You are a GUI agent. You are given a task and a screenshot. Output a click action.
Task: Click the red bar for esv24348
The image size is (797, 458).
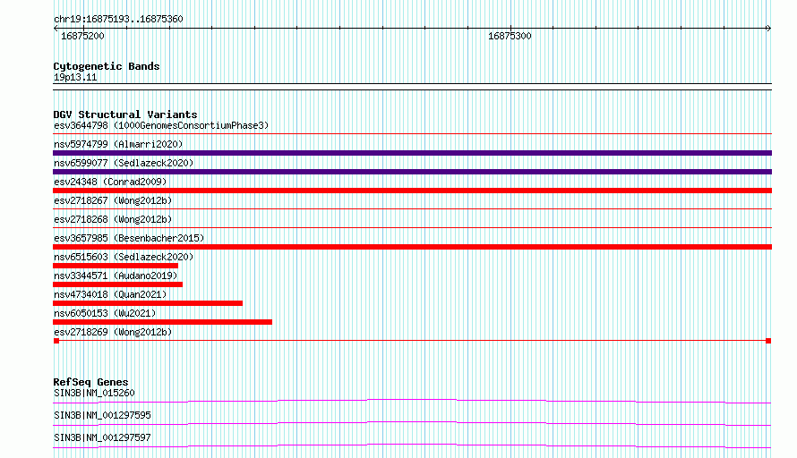[x=412, y=191]
